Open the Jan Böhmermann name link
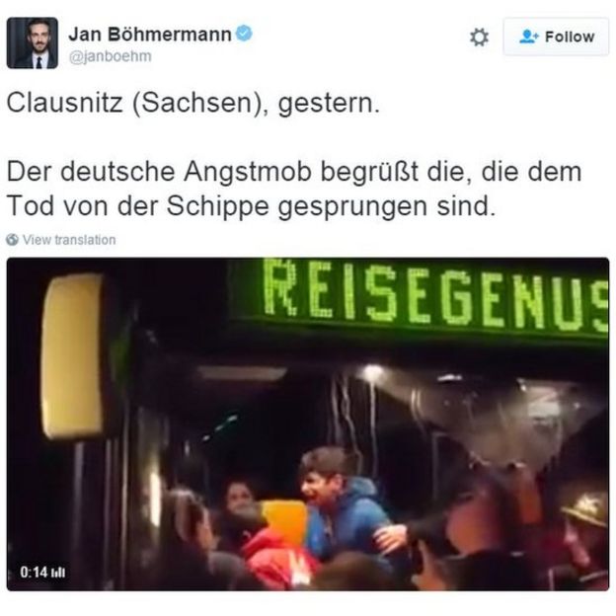The height and width of the screenshot is (616, 616). (150, 35)
